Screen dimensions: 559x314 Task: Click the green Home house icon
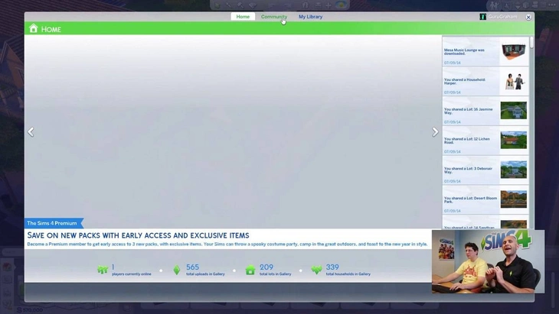click(x=33, y=29)
